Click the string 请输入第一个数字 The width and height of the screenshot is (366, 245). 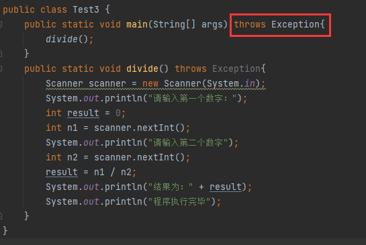[x=193, y=99]
